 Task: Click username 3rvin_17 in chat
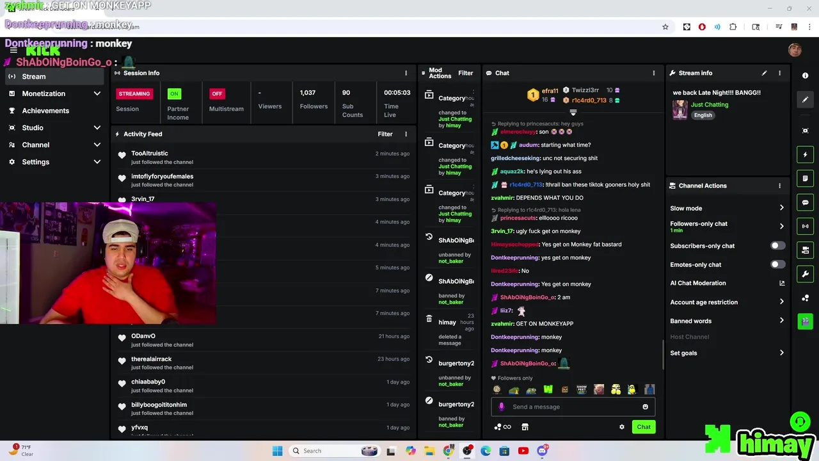pyautogui.click(x=502, y=231)
